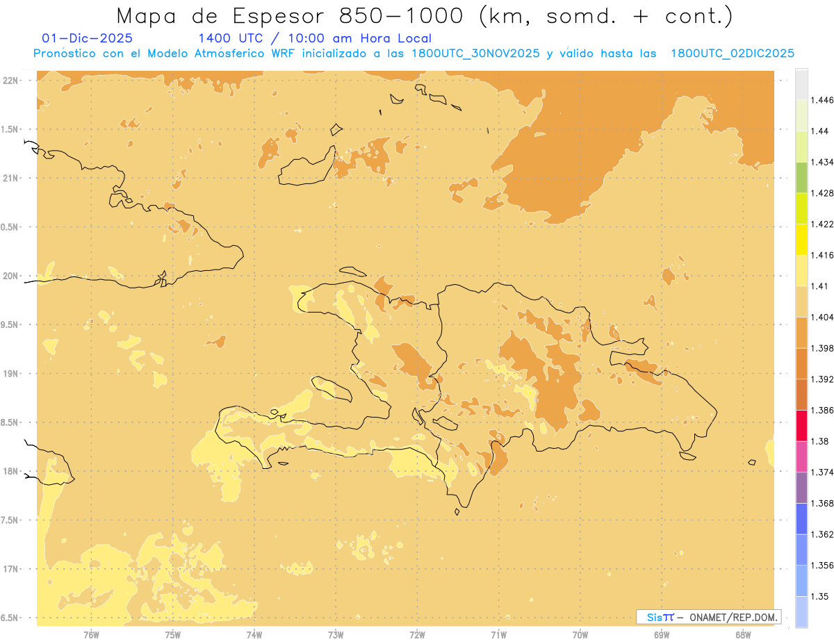Click the '21N' latitude label
The height and width of the screenshot is (644, 834).
[x=11, y=178]
